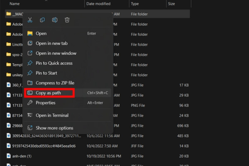Click the 10/4/2022 7:50 AM date cell
Image resolution: width=249 pixels, height=166 pixels.
click(x=102, y=146)
